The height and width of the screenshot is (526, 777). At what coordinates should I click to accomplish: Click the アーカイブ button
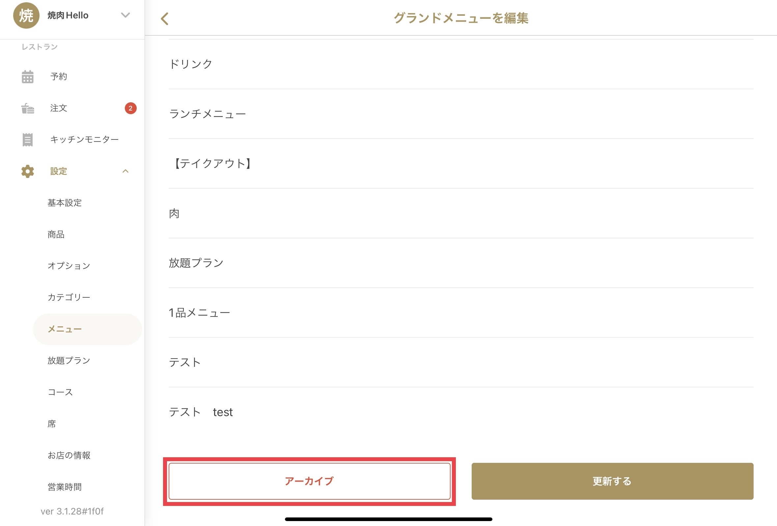pyautogui.click(x=309, y=481)
